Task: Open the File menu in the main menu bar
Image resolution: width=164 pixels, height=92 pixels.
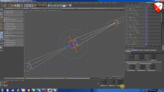Action: tap(2, 3)
